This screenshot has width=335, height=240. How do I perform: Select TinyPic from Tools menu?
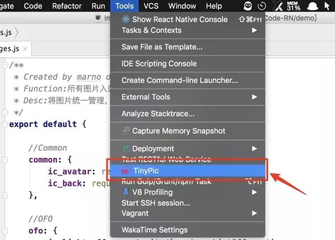click(187, 171)
